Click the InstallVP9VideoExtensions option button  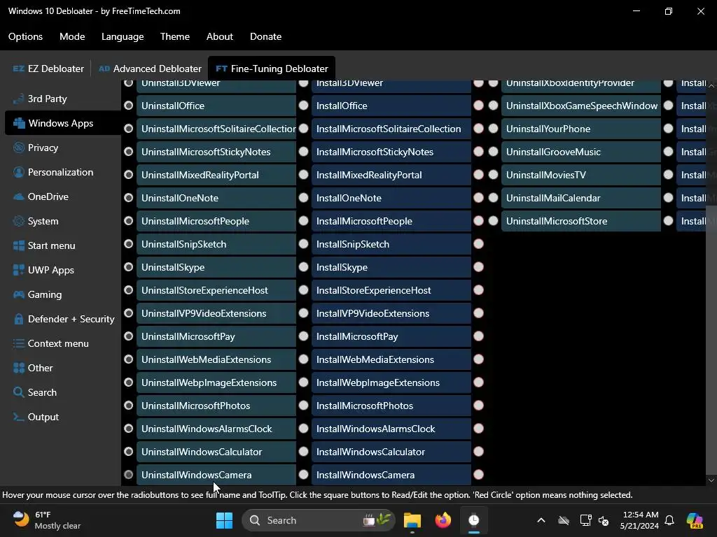[x=391, y=313]
